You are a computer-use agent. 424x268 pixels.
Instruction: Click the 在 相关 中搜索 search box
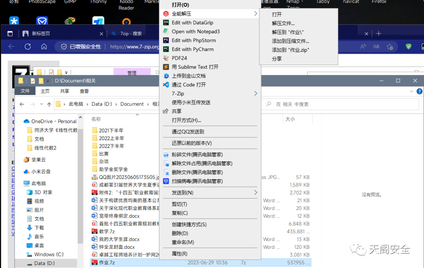point(341,104)
